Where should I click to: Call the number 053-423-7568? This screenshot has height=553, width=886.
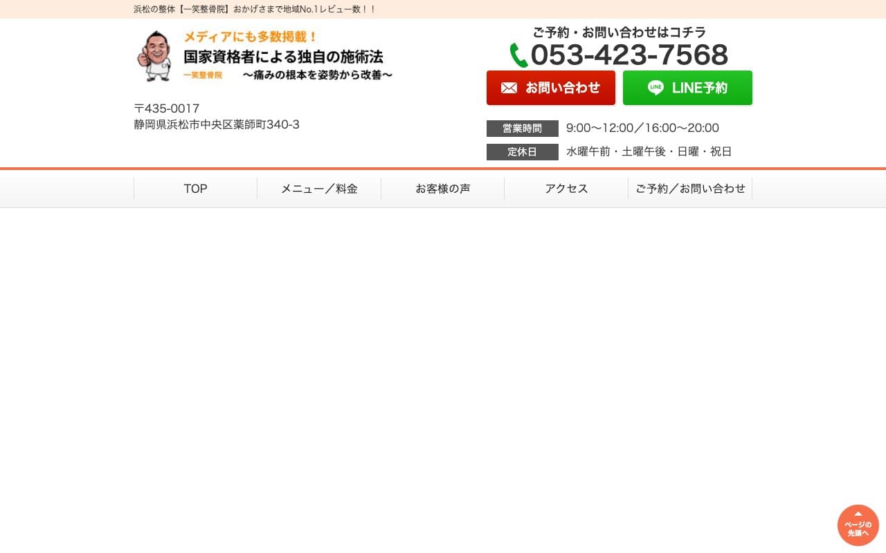[629, 55]
